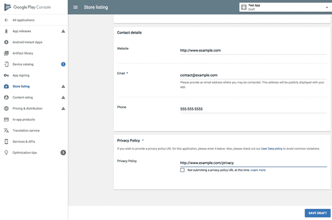Open the Test App selector dropdown arrow

point(326,7)
